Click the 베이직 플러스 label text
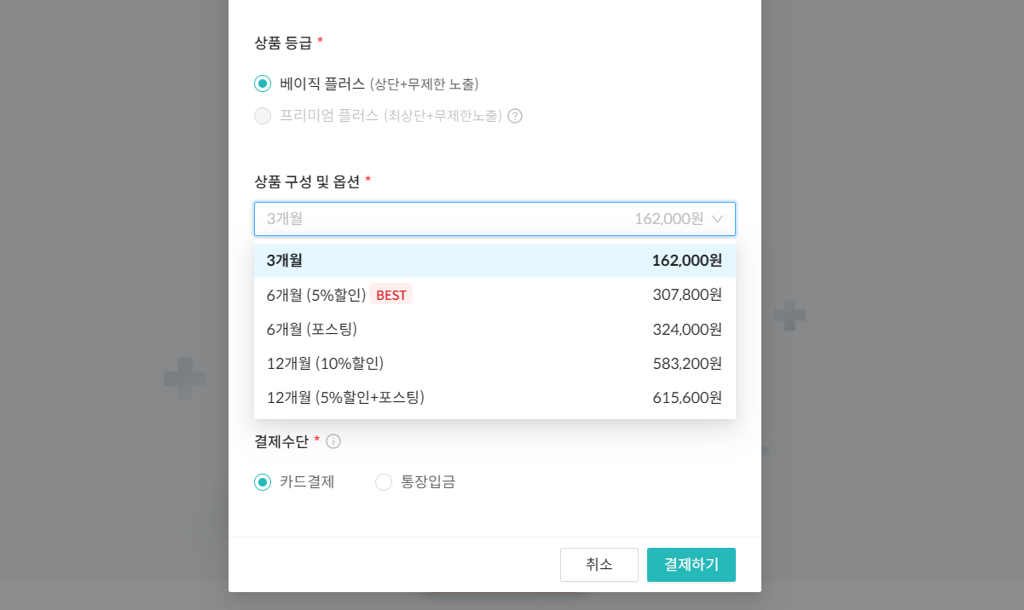Image resolution: width=1024 pixels, height=610 pixels. tap(322, 83)
